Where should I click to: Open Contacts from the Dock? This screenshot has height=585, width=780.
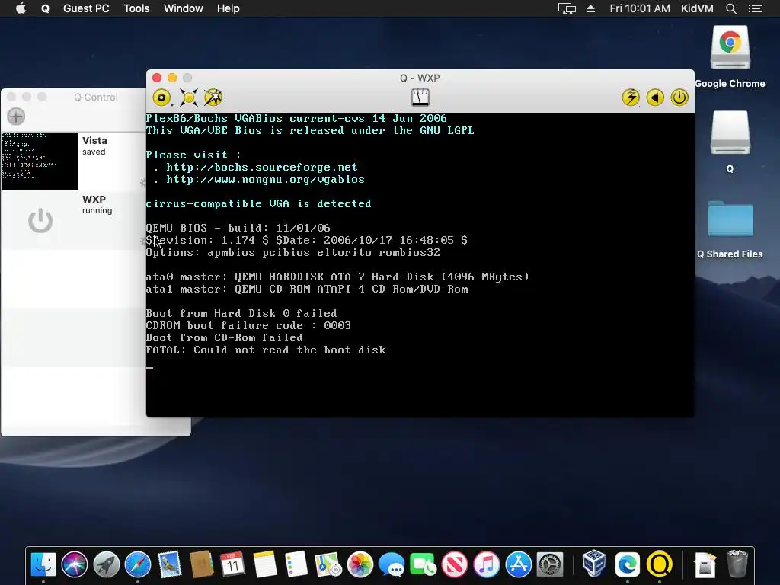click(201, 565)
